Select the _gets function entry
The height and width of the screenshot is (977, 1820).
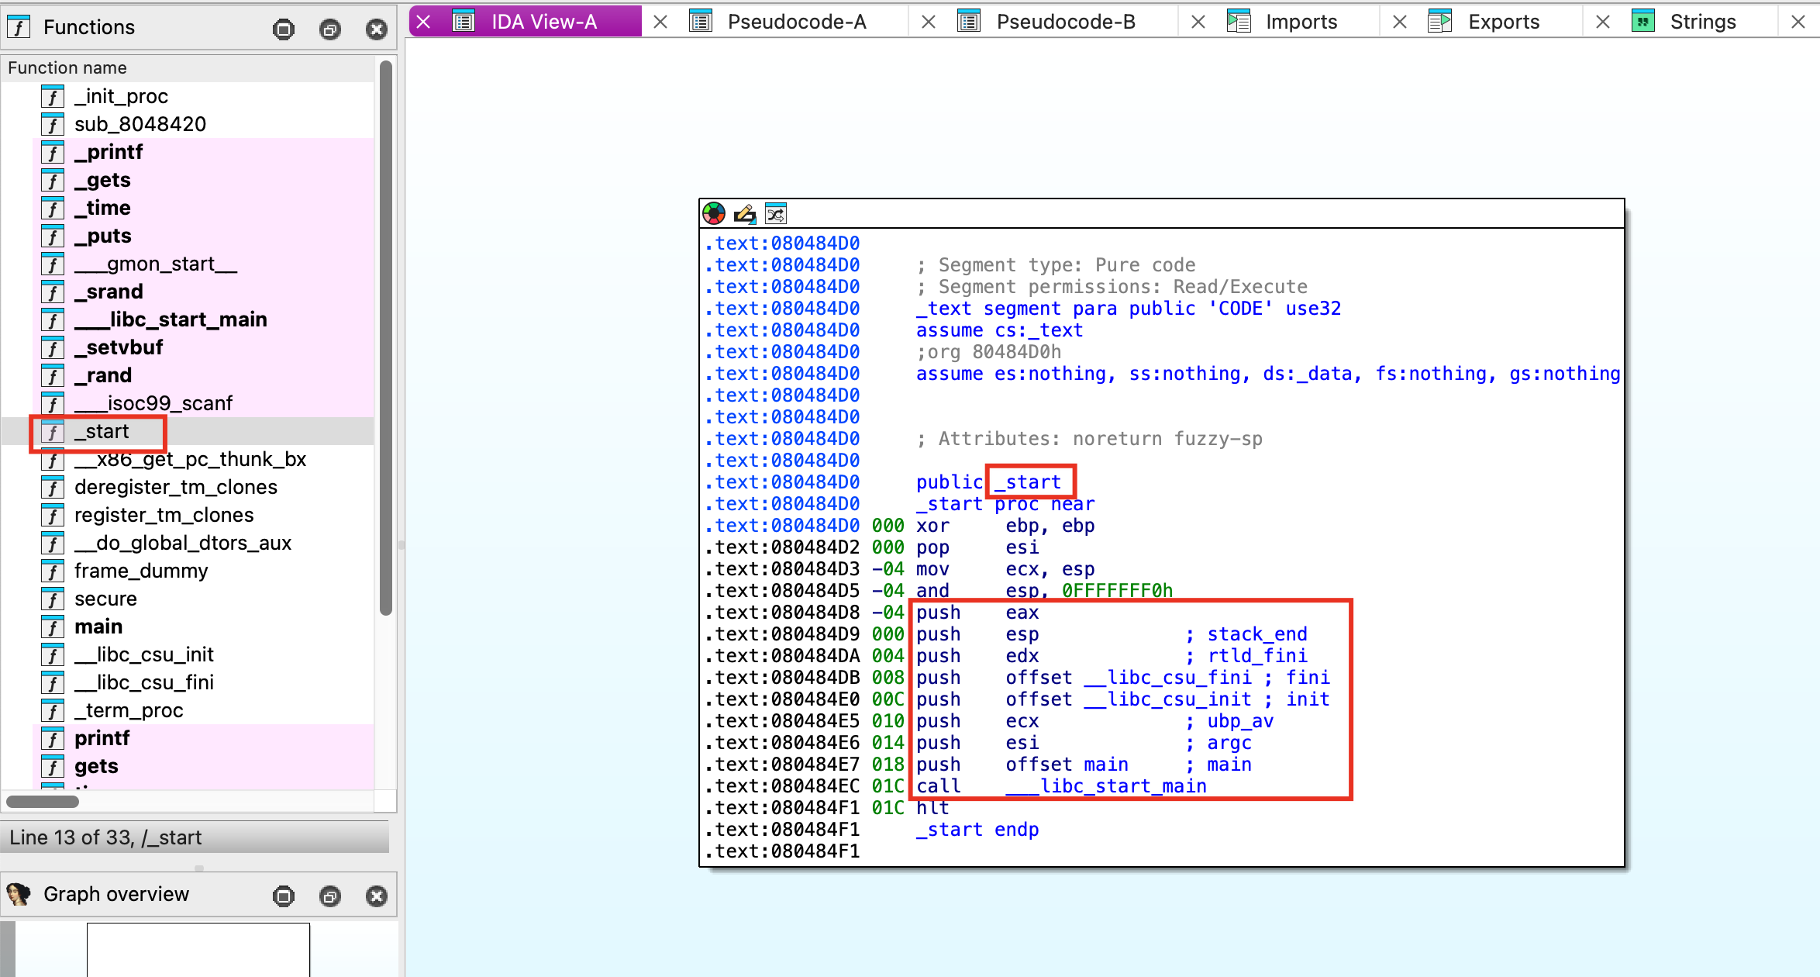tap(189, 180)
